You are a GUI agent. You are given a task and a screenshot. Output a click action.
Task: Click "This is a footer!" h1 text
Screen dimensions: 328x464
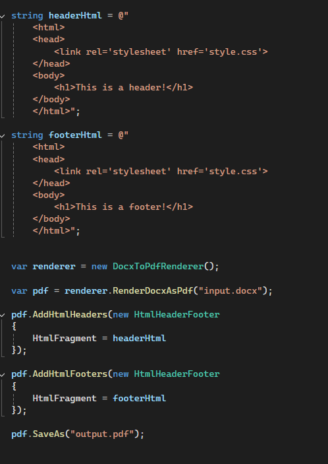click(x=121, y=207)
